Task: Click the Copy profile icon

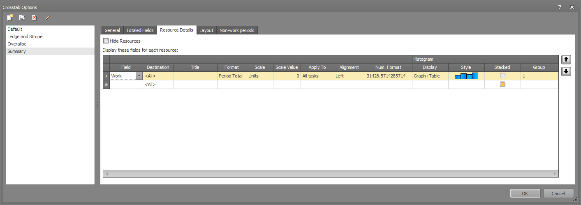Action: pos(22,18)
